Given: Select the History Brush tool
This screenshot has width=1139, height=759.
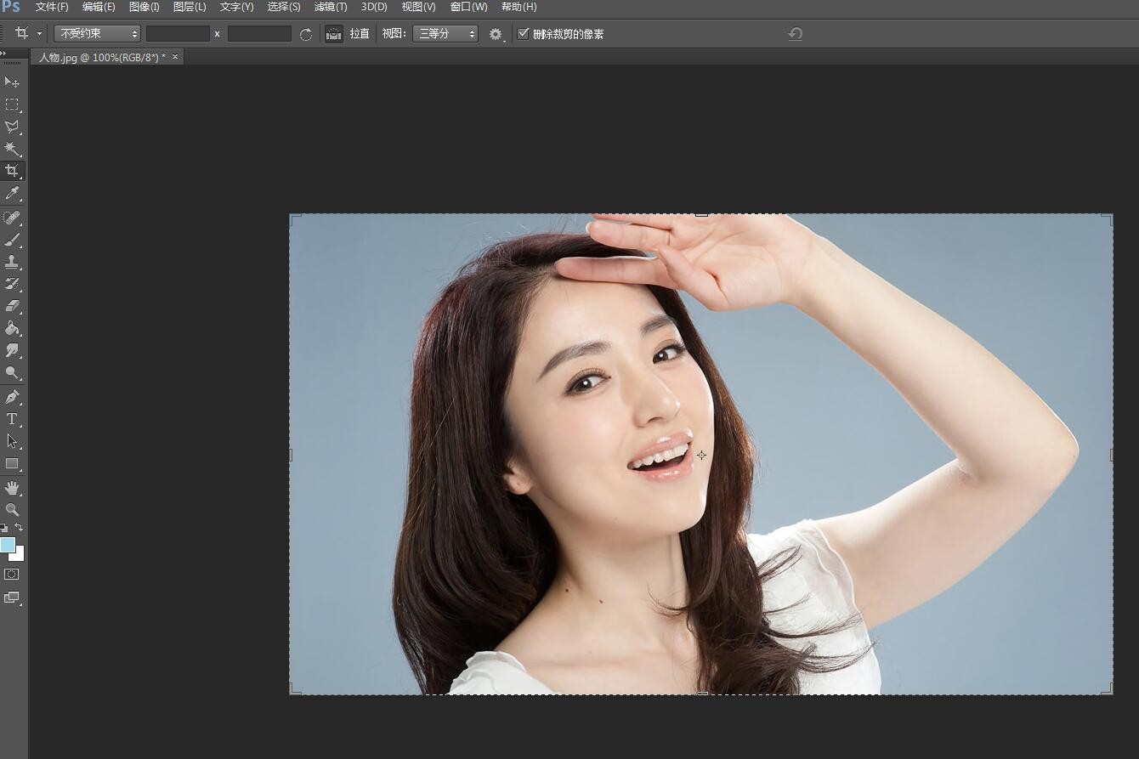Looking at the screenshot, I should pyautogui.click(x=12, y=284).
